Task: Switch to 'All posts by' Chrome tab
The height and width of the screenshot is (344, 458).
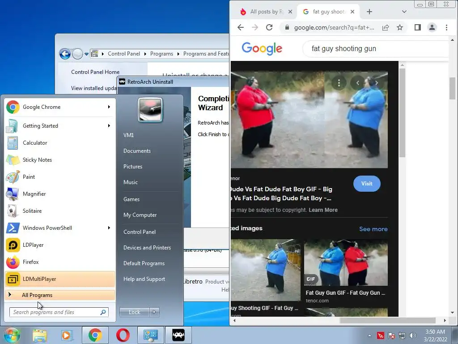Action: (x=266, y=12)
